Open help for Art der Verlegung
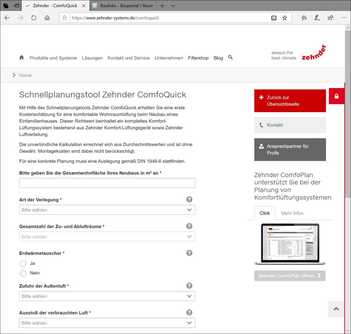This screenshot has height=334, width=351. [x=189, y=199]
